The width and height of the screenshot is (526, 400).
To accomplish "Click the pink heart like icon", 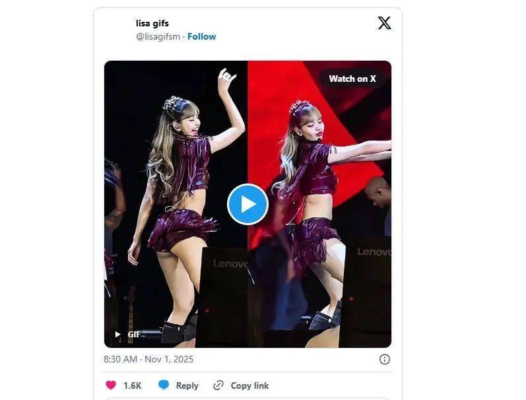I will (x=111, y=385).
